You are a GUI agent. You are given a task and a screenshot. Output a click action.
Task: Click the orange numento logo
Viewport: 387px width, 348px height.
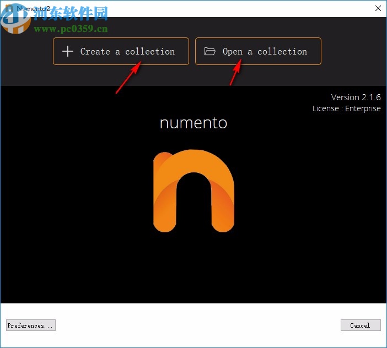tap(193, 191)
